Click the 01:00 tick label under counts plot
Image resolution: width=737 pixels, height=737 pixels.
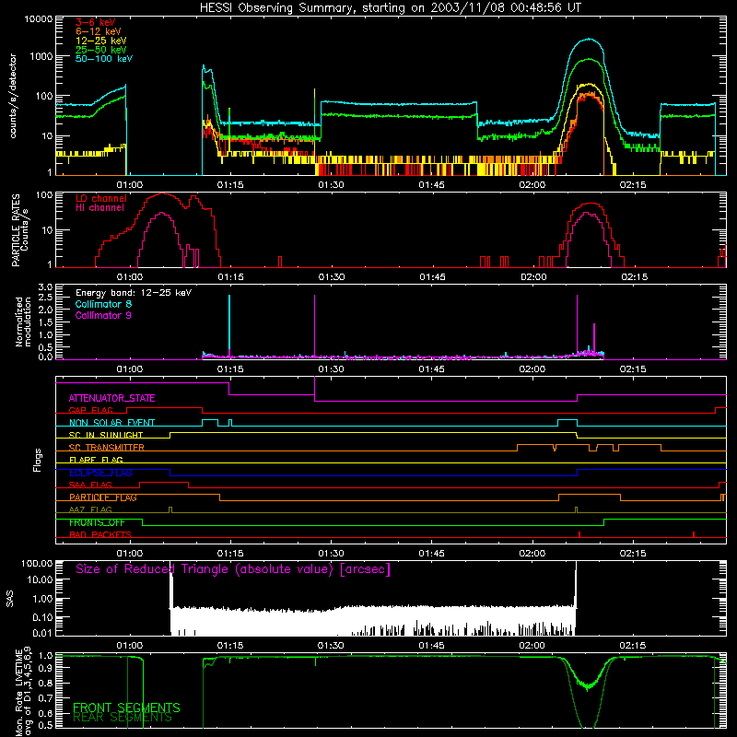tap(130, 185)
